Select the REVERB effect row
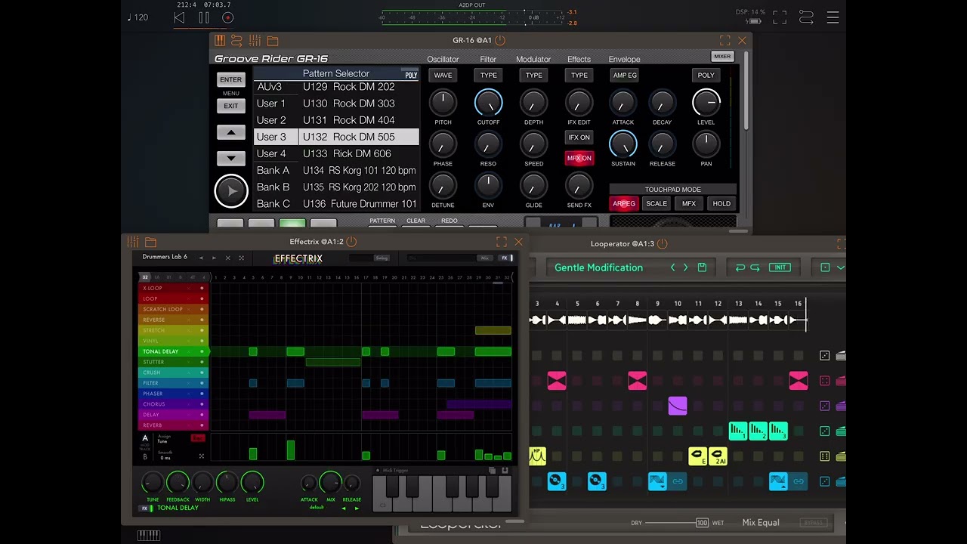 (174, 425)
